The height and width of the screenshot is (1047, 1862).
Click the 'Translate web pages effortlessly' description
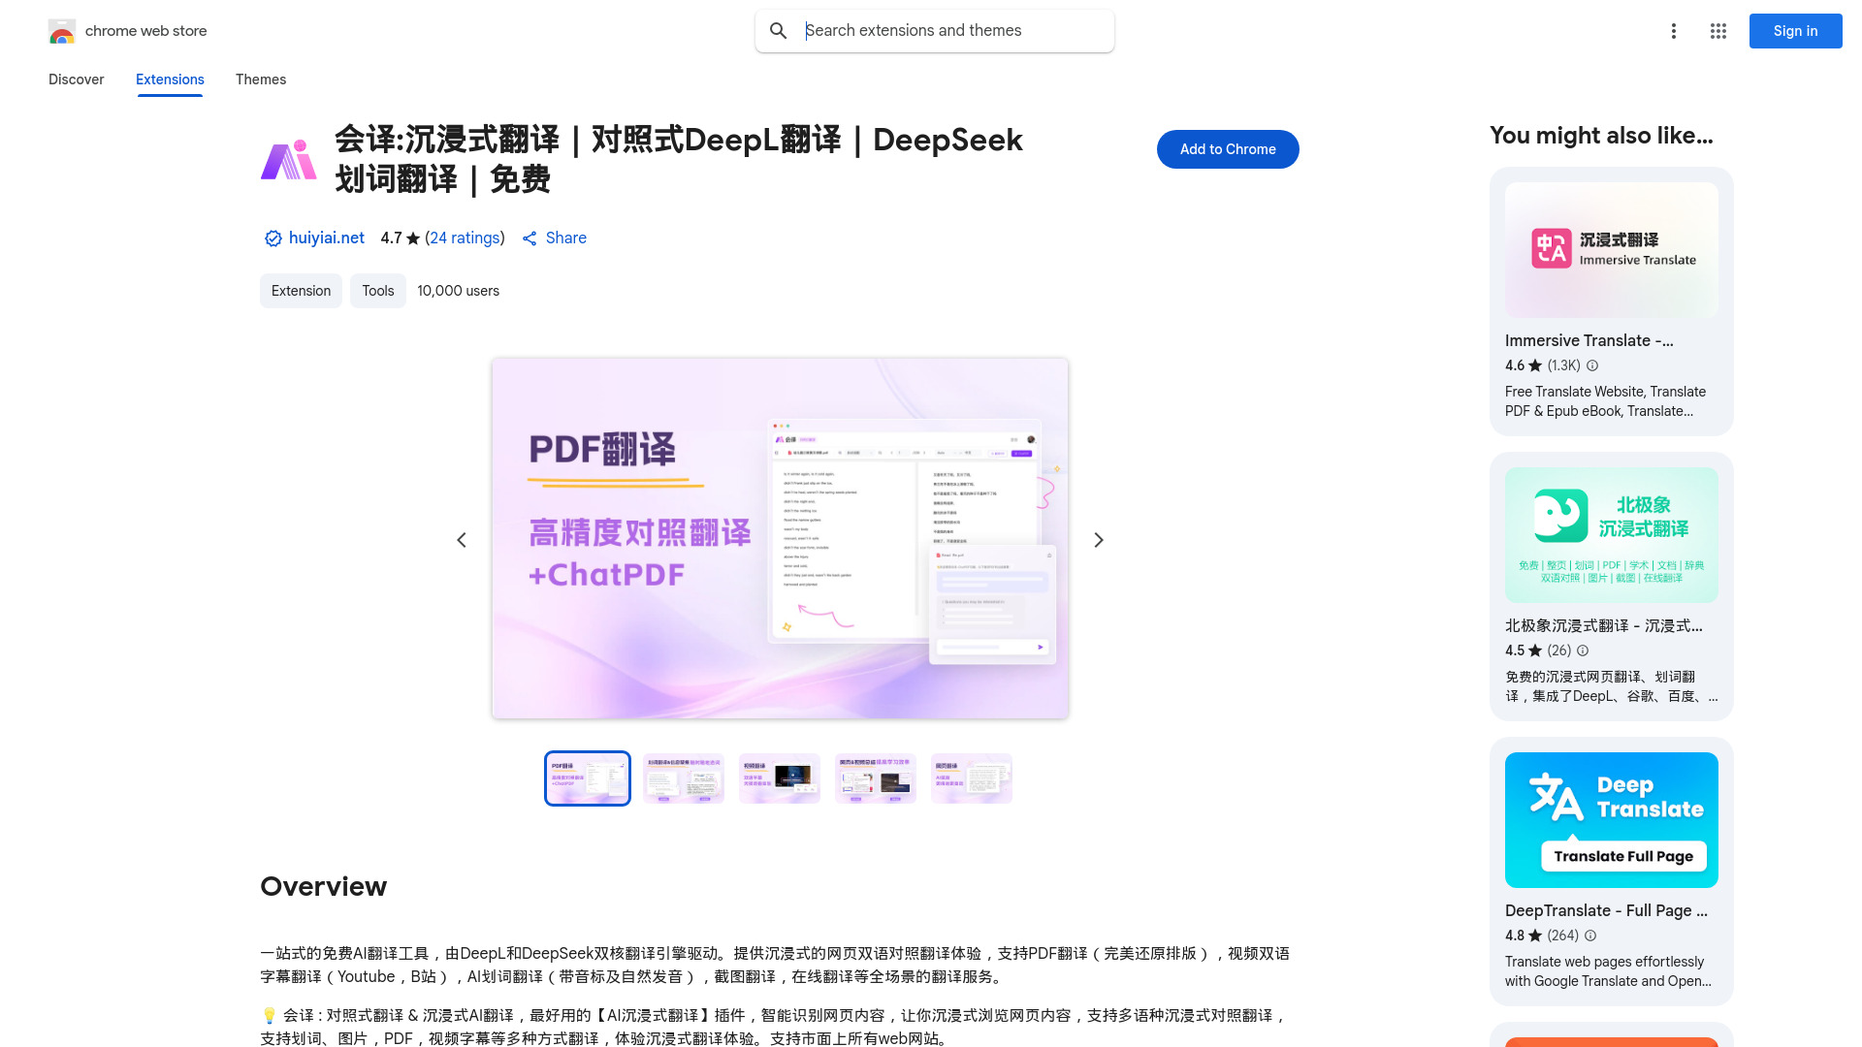[x=1609, y=971]
